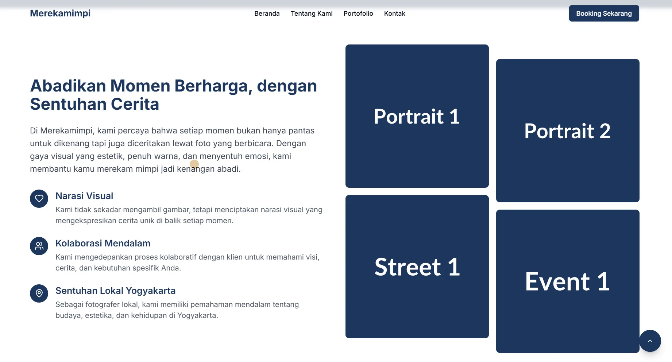Open the Portofolio nav link
The image size is (672, 362).
pos(358,13)
